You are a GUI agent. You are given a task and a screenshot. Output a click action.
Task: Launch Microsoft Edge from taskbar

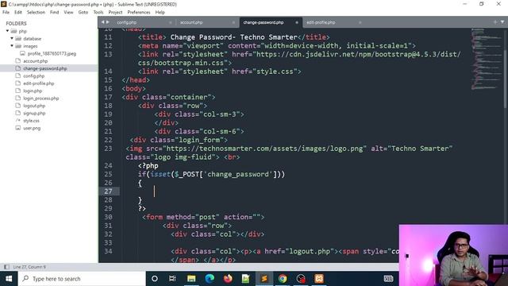[x=210, y=279]
